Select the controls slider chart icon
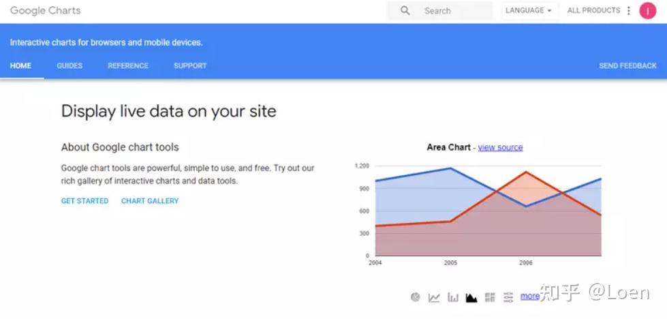667x319 pixels. coord(508,297)
